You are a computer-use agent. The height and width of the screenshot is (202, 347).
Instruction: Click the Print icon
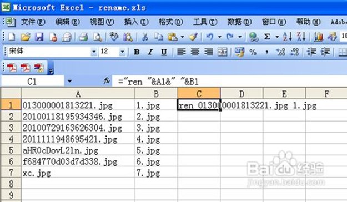[83, 37]
